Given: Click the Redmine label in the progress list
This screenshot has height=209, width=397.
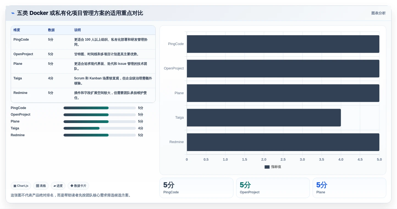Looking at the screenshot, I should [x=18, y=135].
